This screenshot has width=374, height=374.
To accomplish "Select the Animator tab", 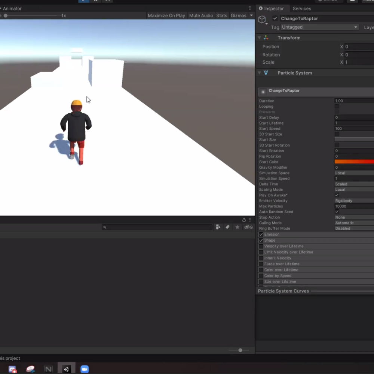I will pyautogui.click(x=12, y=8).
